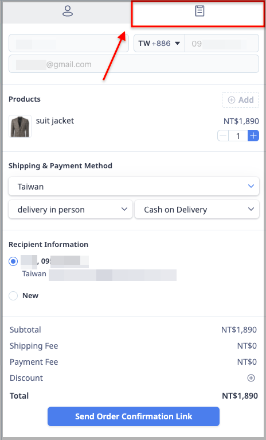Select the existing recipient radio button
The height and width of the screenshot is (440, 266).
click(x=13, y=261)
